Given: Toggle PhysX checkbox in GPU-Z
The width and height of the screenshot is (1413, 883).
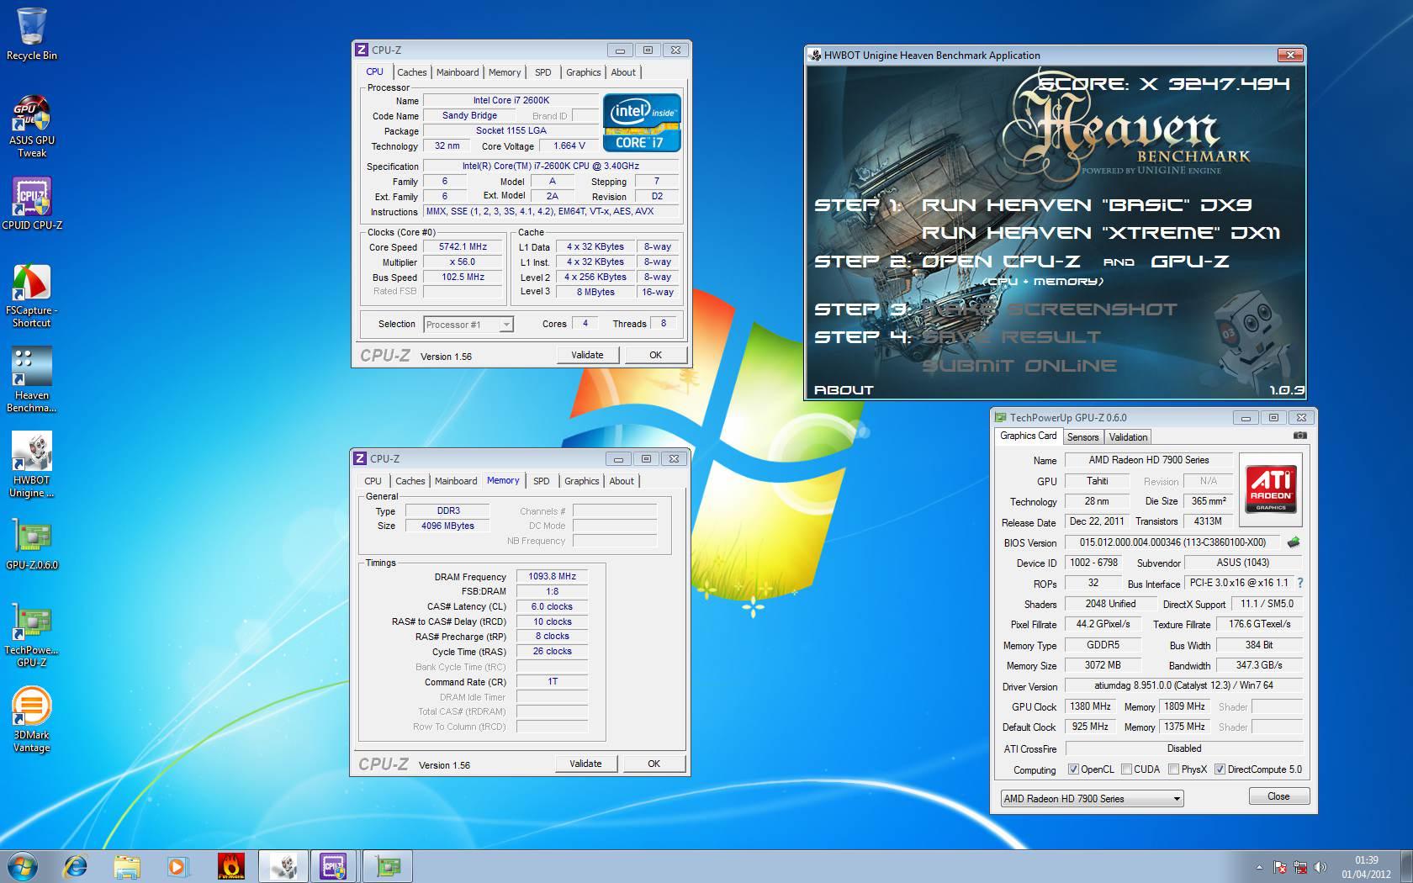Looking at the screenshot, I should click(1173, 769).
